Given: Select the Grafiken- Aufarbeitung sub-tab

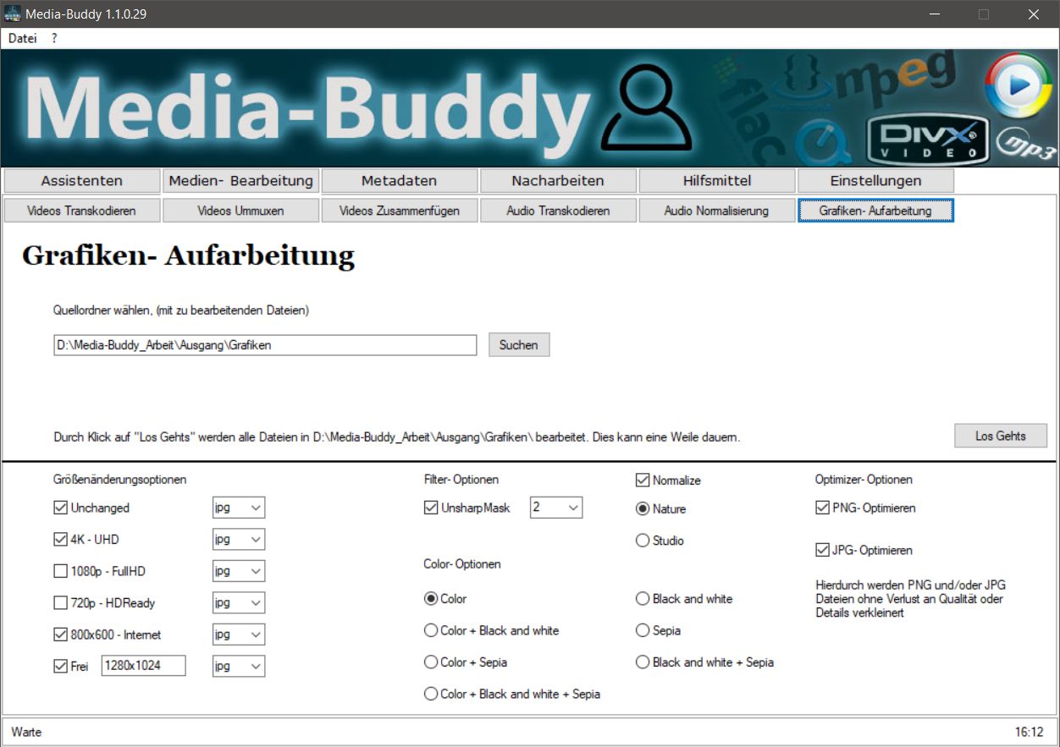Looking at the screenshot, I should pyautogui.click(x=875, y=211).
